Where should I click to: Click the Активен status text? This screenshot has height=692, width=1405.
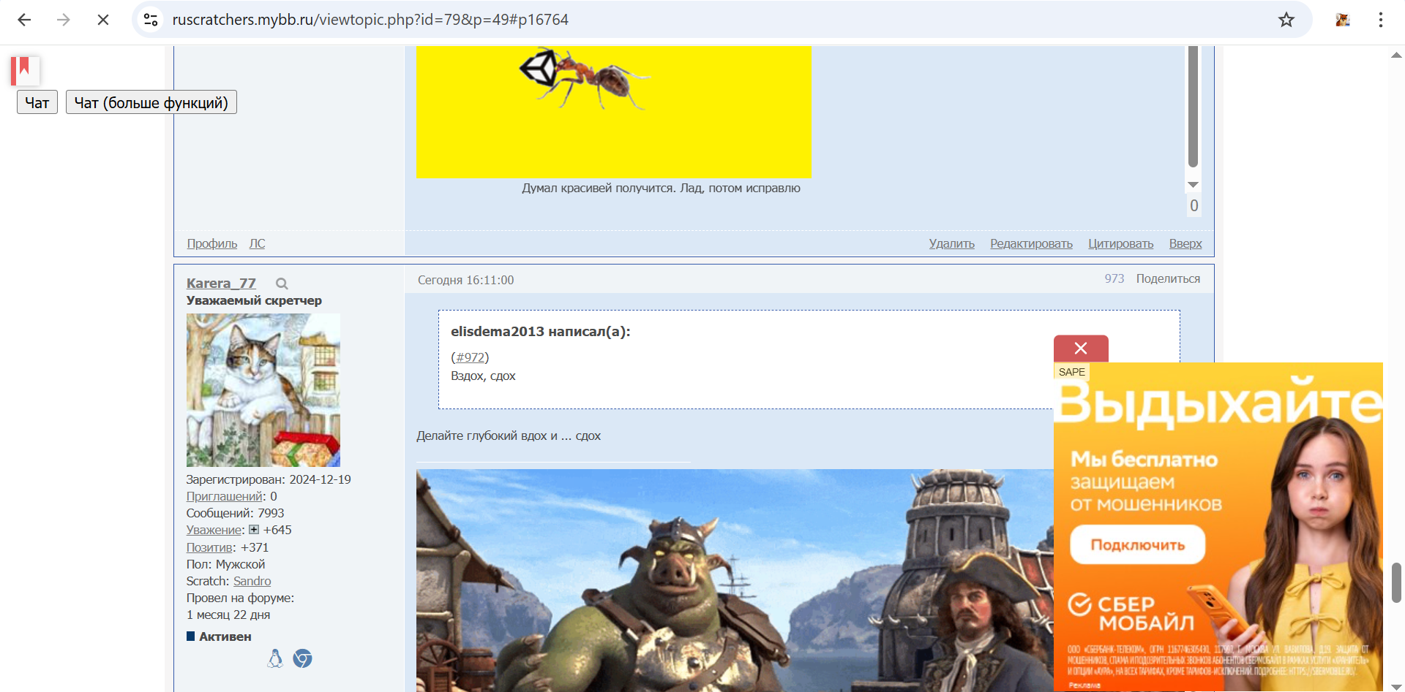point(225,636)
